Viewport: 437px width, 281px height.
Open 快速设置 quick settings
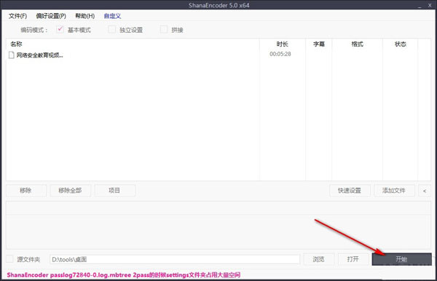[350, 191]
